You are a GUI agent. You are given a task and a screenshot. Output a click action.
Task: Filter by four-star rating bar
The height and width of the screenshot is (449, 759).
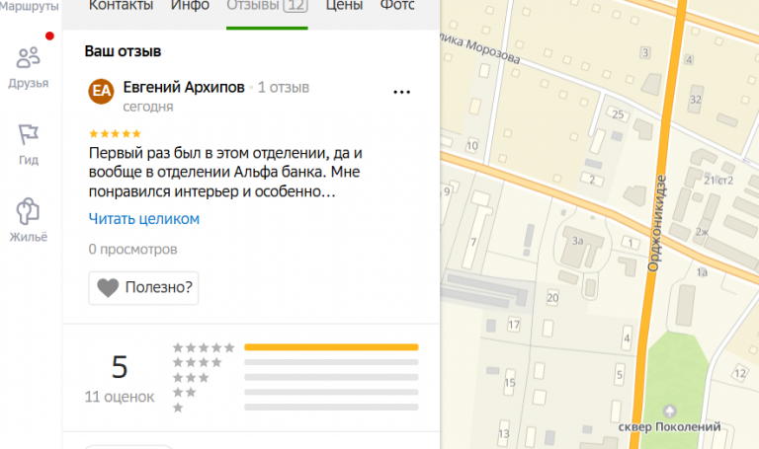click(x=331, y=362)
